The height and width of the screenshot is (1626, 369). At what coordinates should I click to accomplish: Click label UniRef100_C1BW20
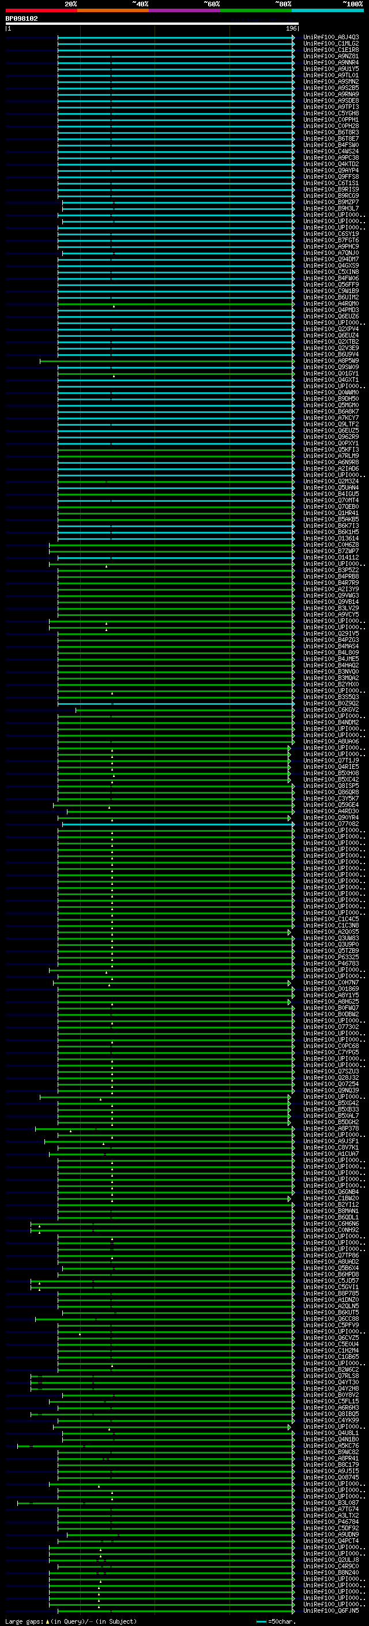(x=330, y=1198)
